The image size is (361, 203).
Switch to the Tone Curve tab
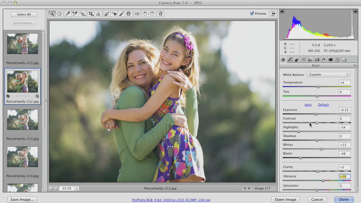coord(290,59)
